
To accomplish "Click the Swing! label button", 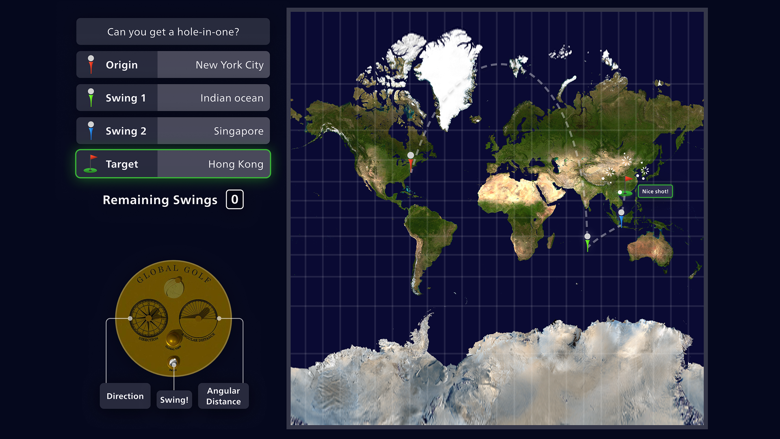I will click(x=174, y=400).
